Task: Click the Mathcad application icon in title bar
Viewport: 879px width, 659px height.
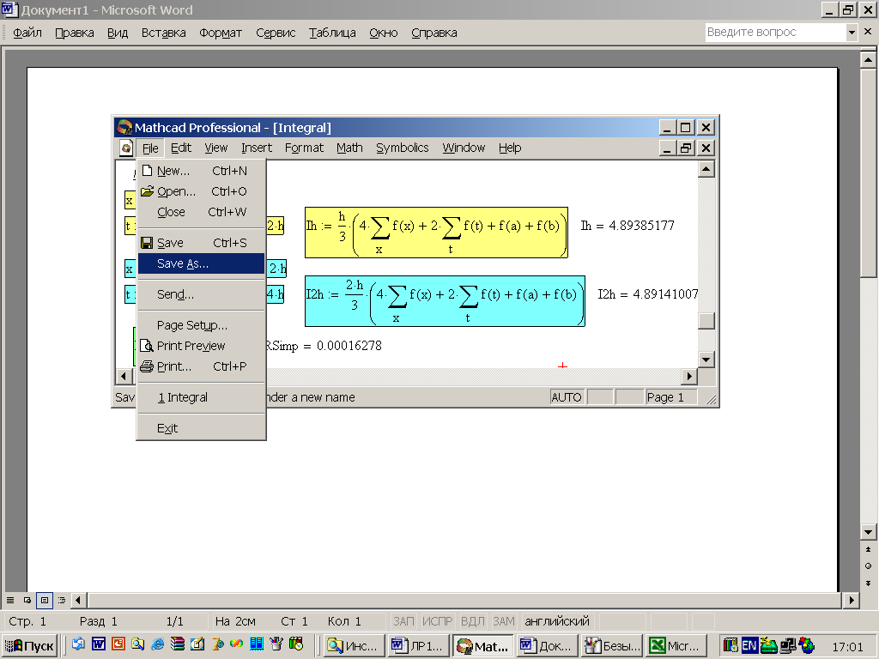Action: tap(124, 128)
